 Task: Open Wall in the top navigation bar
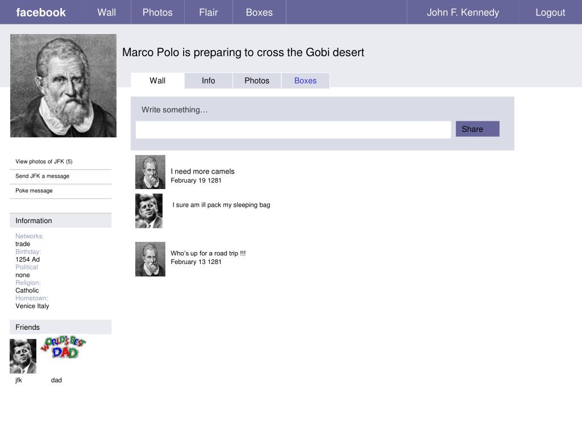tap(106, 12)
